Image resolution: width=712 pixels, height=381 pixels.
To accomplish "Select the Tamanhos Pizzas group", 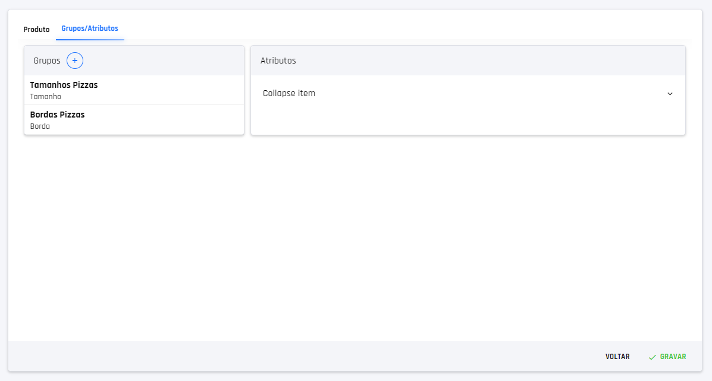I will (x=64, y=84).
